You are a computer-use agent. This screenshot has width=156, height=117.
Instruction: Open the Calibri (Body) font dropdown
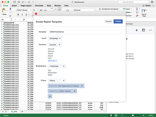(24, 10)
